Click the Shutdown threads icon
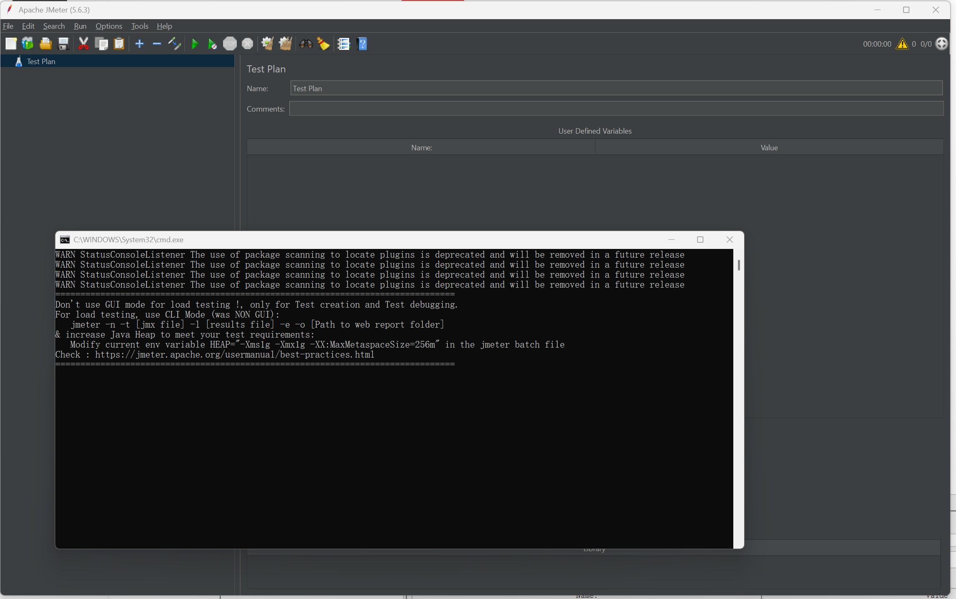Viewport: 956px width, 599px height. pyautogui.click(x=248, y=44)
